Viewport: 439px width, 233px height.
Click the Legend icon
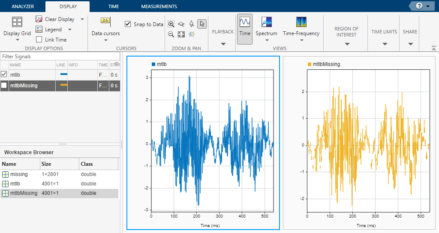[x=39, y=29]
